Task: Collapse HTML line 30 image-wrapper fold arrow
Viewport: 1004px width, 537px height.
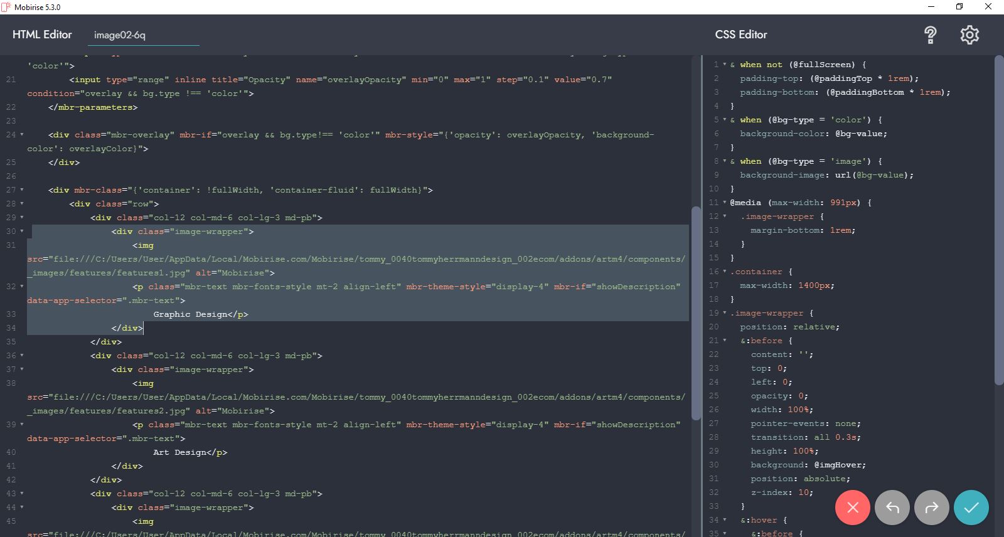Action: coord(22,231)
